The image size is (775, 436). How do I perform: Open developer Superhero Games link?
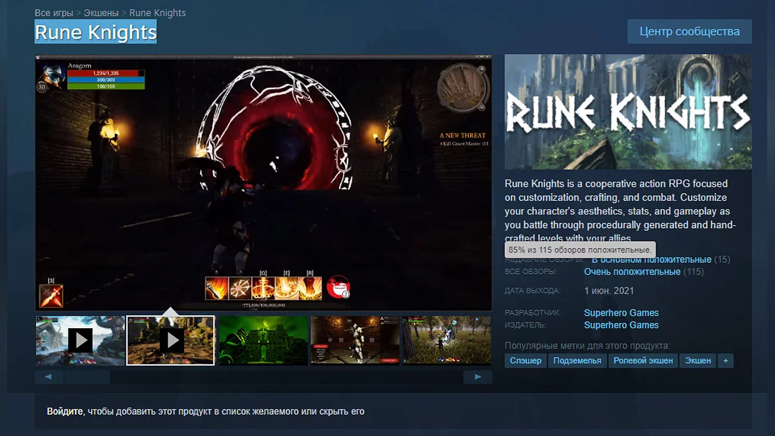[x=621, y=313]
